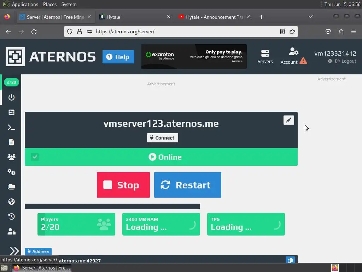Toggle the checkbox in Online status bar

[35, 157]
